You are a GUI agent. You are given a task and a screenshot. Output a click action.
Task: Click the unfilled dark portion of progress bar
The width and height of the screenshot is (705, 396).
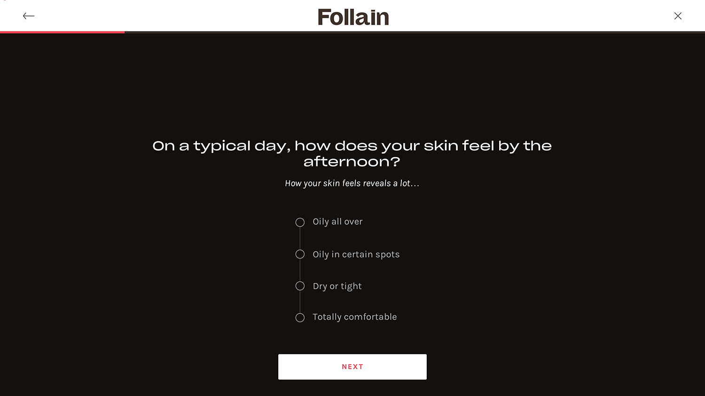(x=414, y=32)
